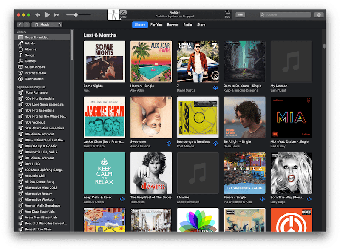Open the Radio tab

pyautogui.click(x=187, y=25)
